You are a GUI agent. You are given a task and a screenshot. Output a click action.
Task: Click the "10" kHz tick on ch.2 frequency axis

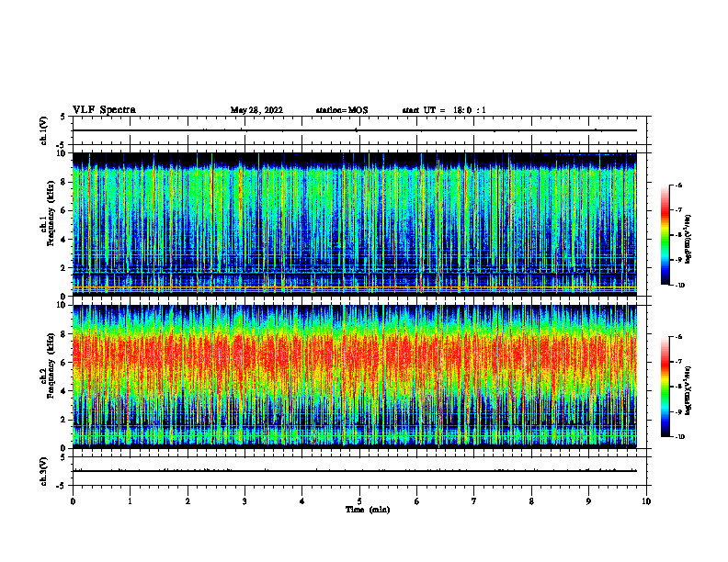click(x=62, y=305)
